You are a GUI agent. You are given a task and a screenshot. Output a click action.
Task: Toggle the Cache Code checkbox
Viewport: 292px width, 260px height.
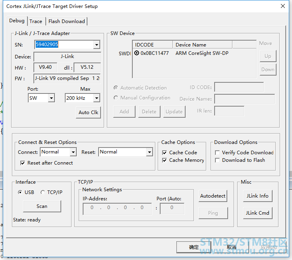tap(164, 153)
